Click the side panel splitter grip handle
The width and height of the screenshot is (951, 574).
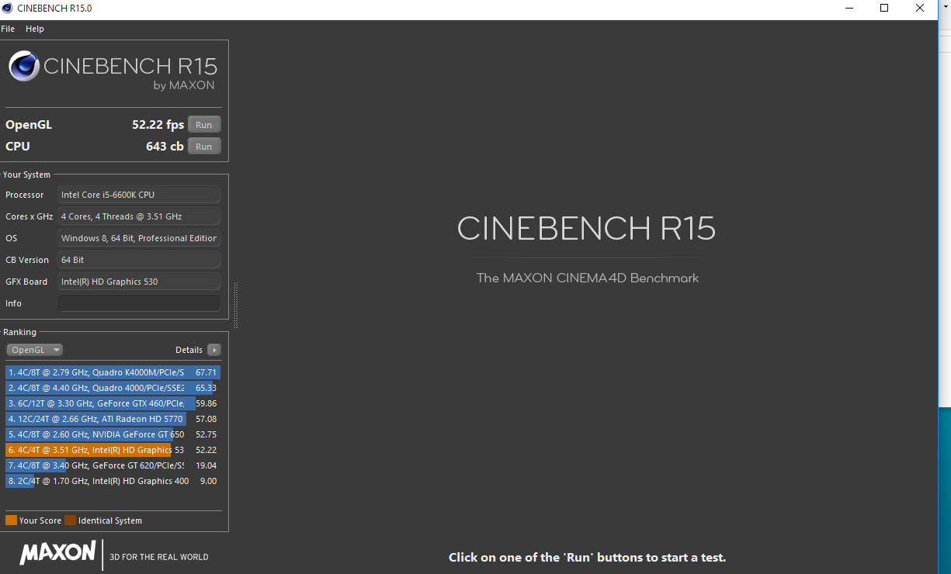235,305
